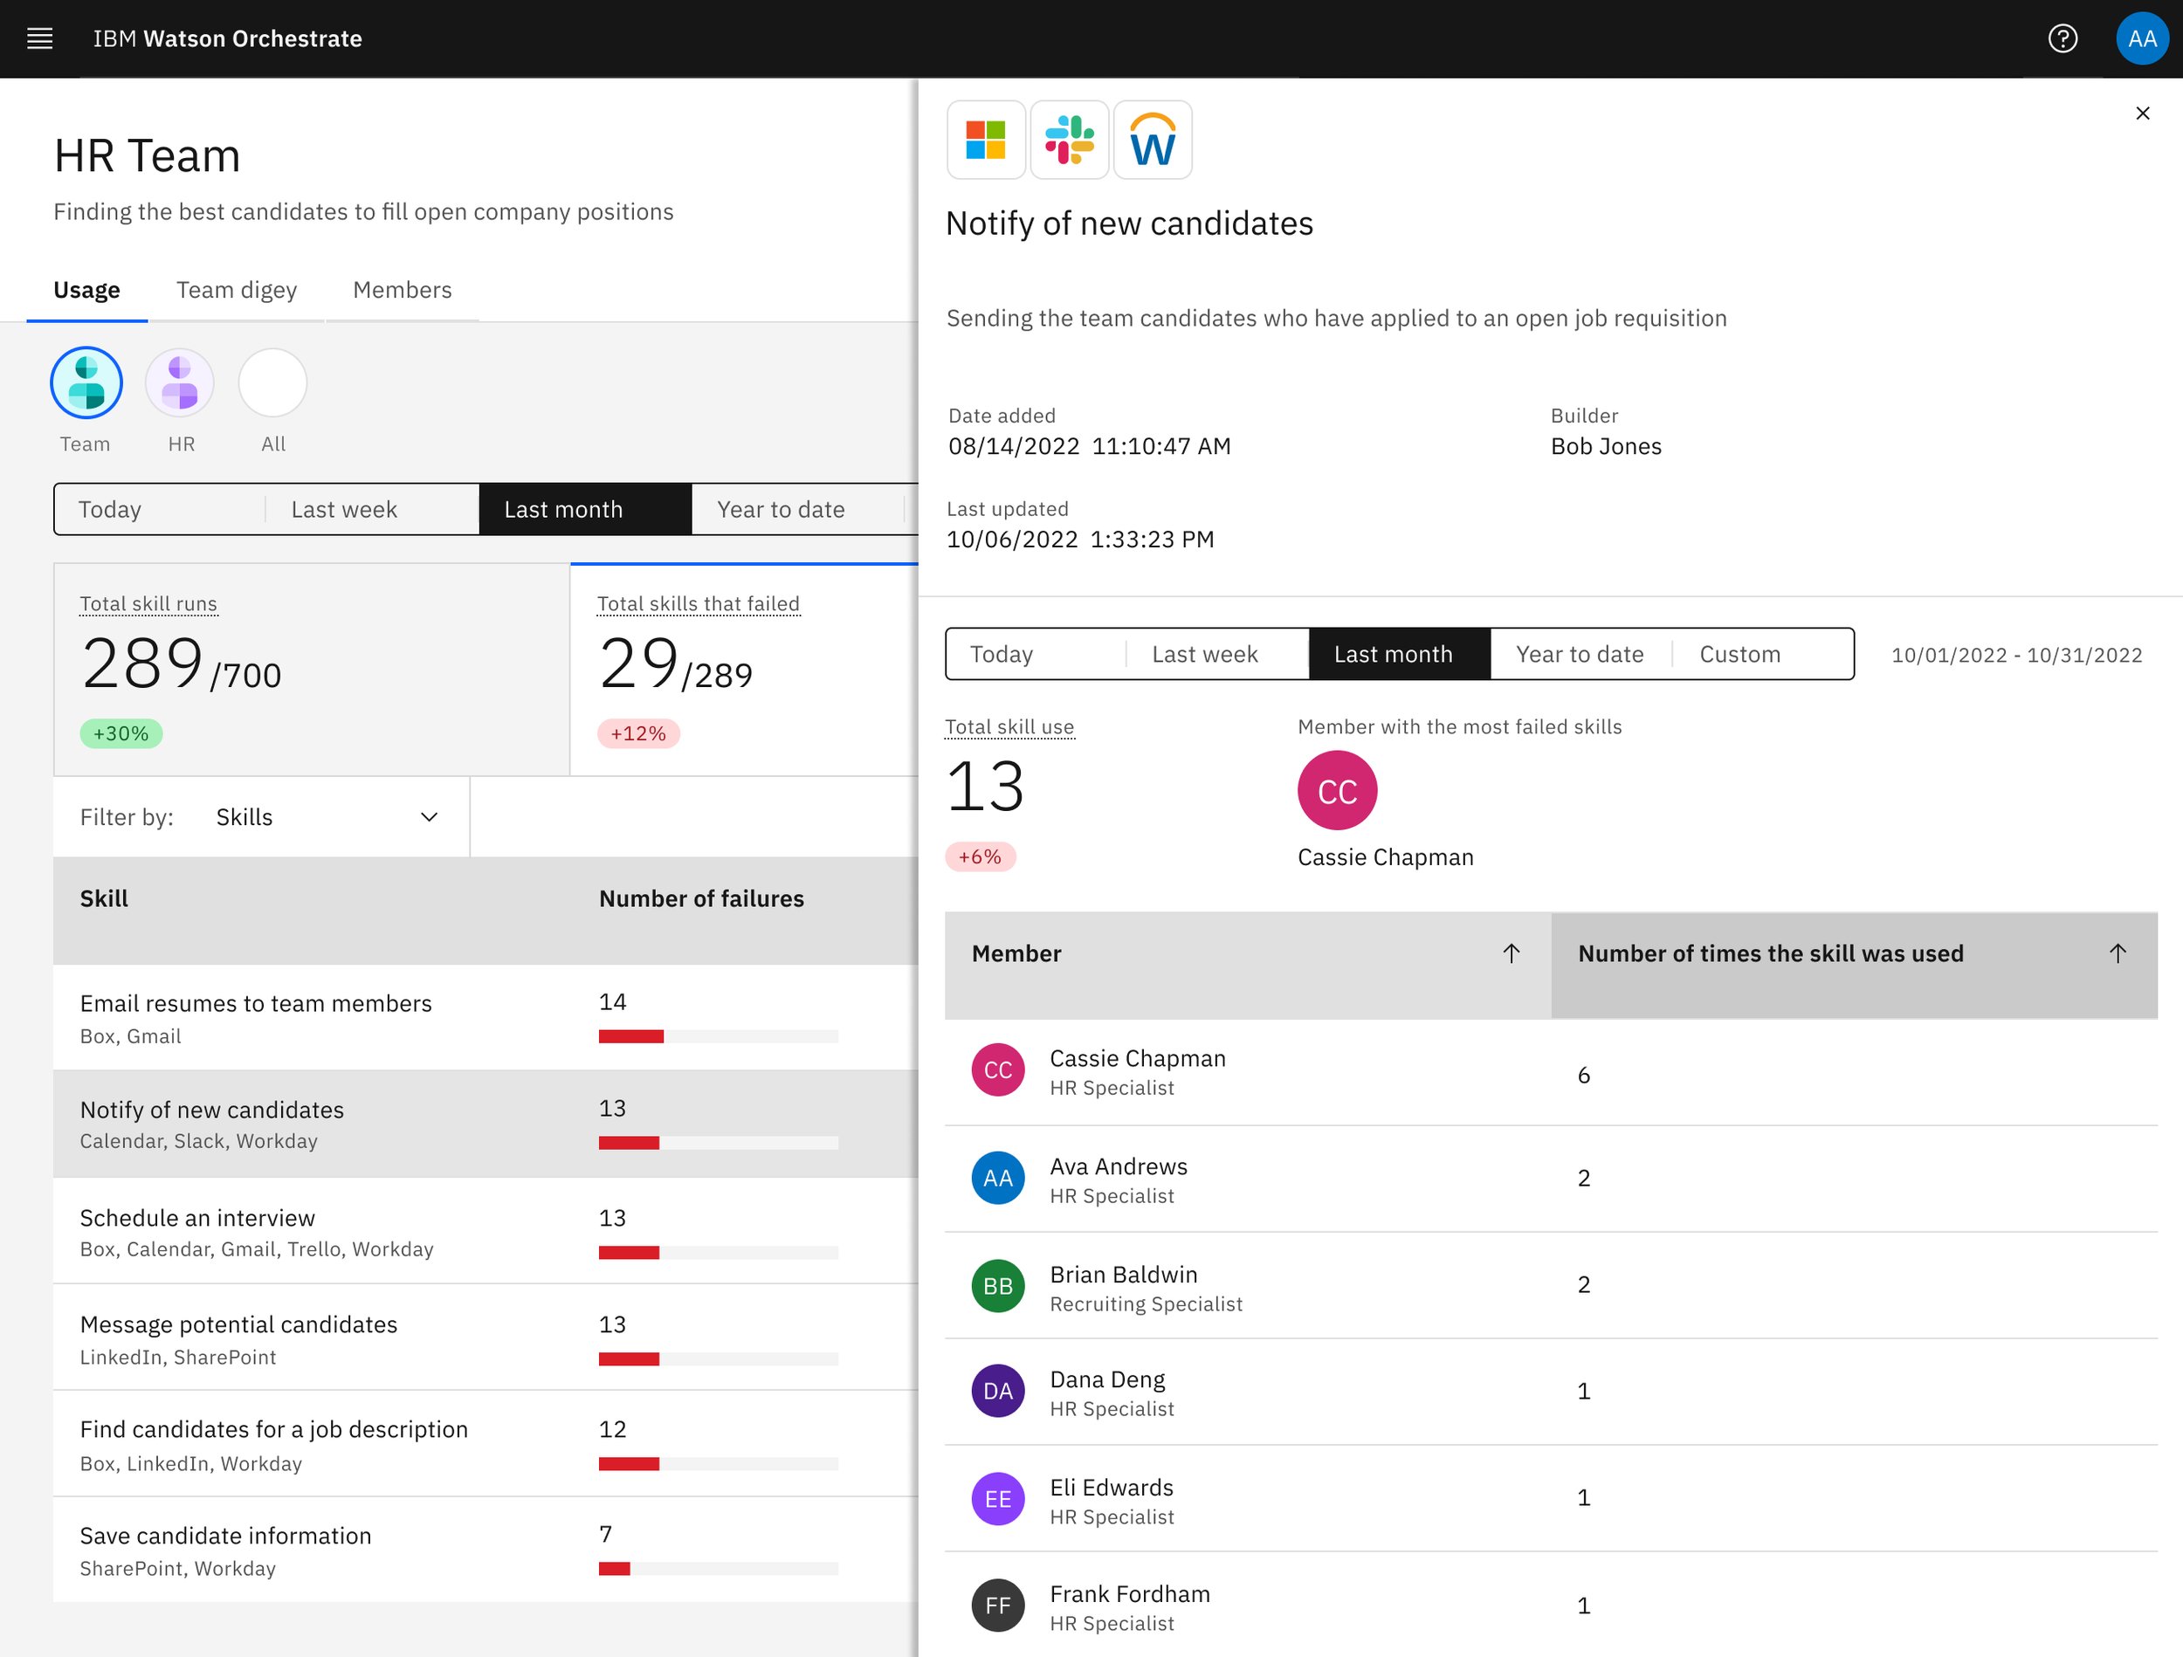Sort by number of times used arrow
2183x1657 pixels.
[x=2117, y=953]
